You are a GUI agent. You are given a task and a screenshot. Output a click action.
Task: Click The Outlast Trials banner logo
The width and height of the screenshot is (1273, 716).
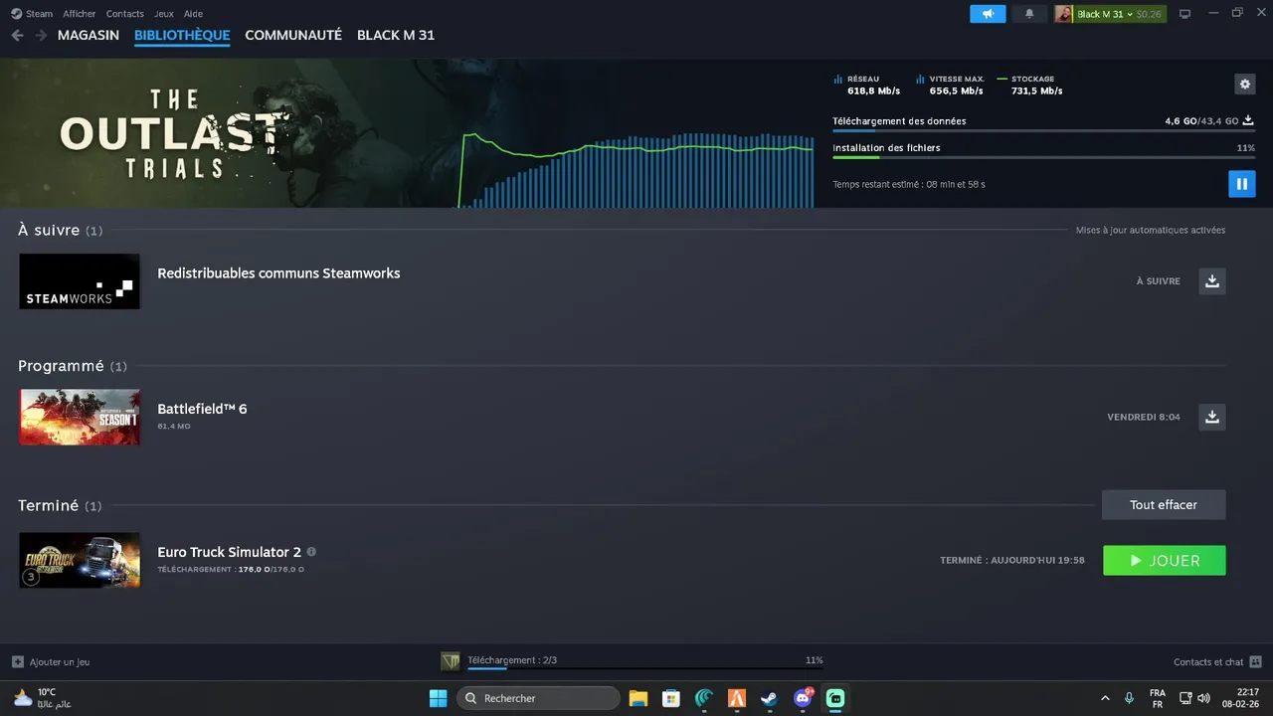(x=172, y=133)
